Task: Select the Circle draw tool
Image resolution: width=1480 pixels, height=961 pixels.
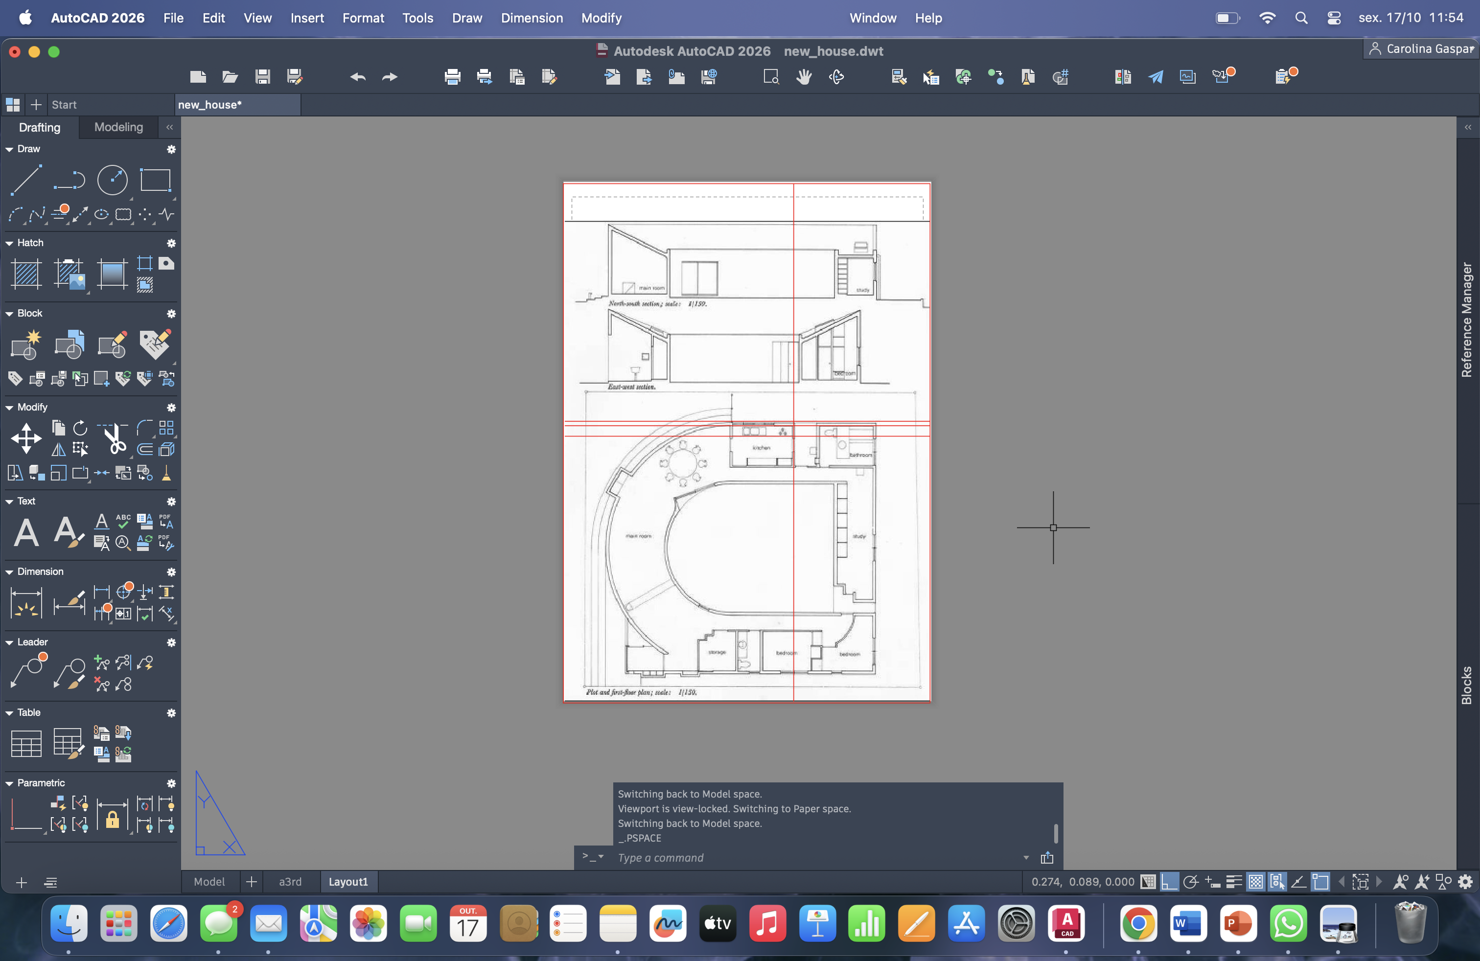Action: pos(113,180)
